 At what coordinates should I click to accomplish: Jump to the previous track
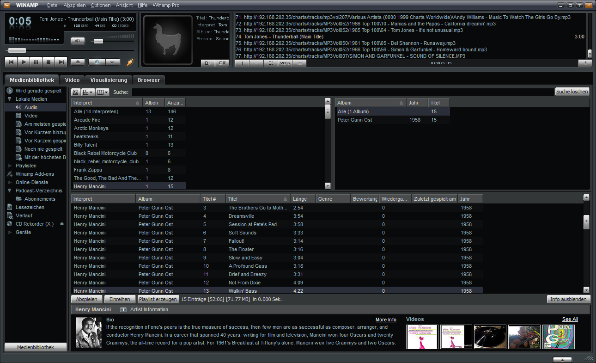pyautogui.click(x=12, y=62)
